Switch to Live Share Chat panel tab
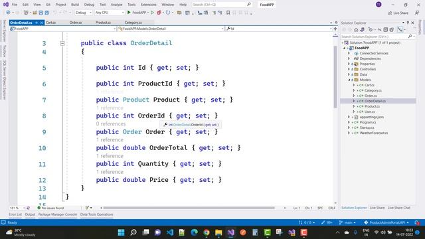The width and height of the screenshot is (425, 239). point(398,208)
